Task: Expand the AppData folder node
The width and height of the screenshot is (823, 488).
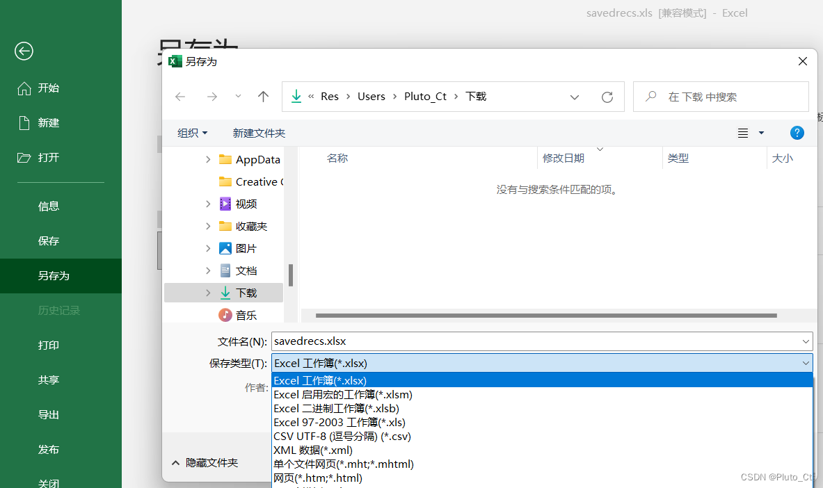Action: coord(208,159)
